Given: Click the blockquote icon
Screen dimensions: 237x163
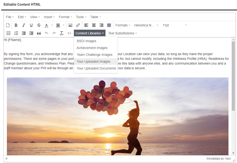Looking at the screenshot, I should [39, 33].
